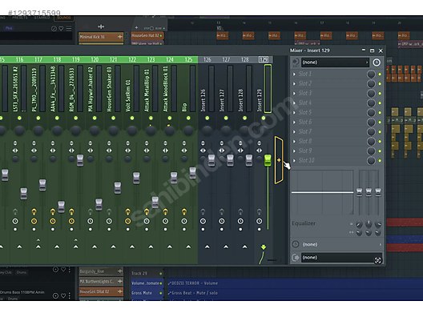Click the Equalizer graph area
This screenshot has width=423, height=317.
pyautogui.click(x=322, y=192)
